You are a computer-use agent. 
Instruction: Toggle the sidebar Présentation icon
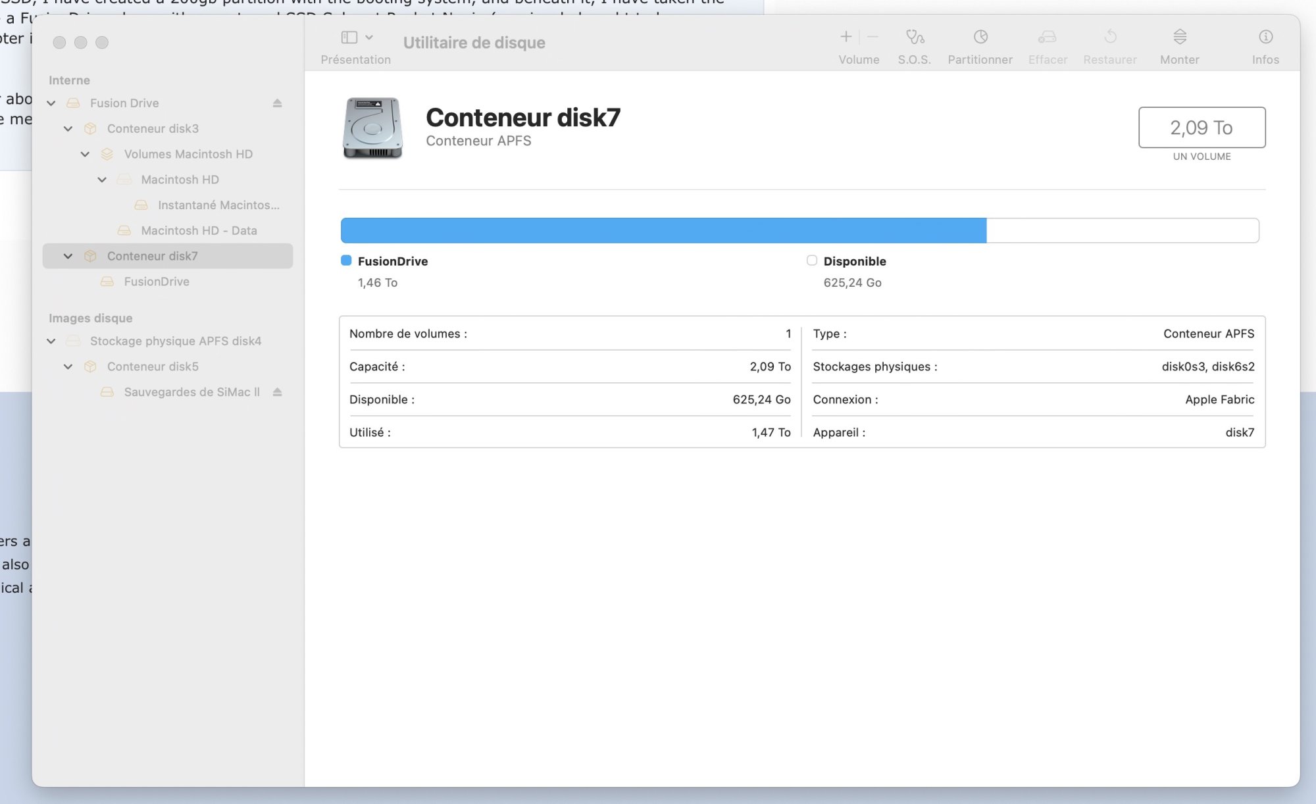click(349, 38)
